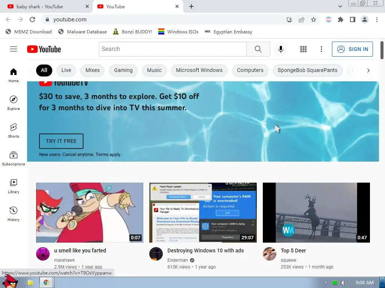Open the 'Top 5 Deer' thumbnail
The image size is (385, 288).
(x=316, y=213)
